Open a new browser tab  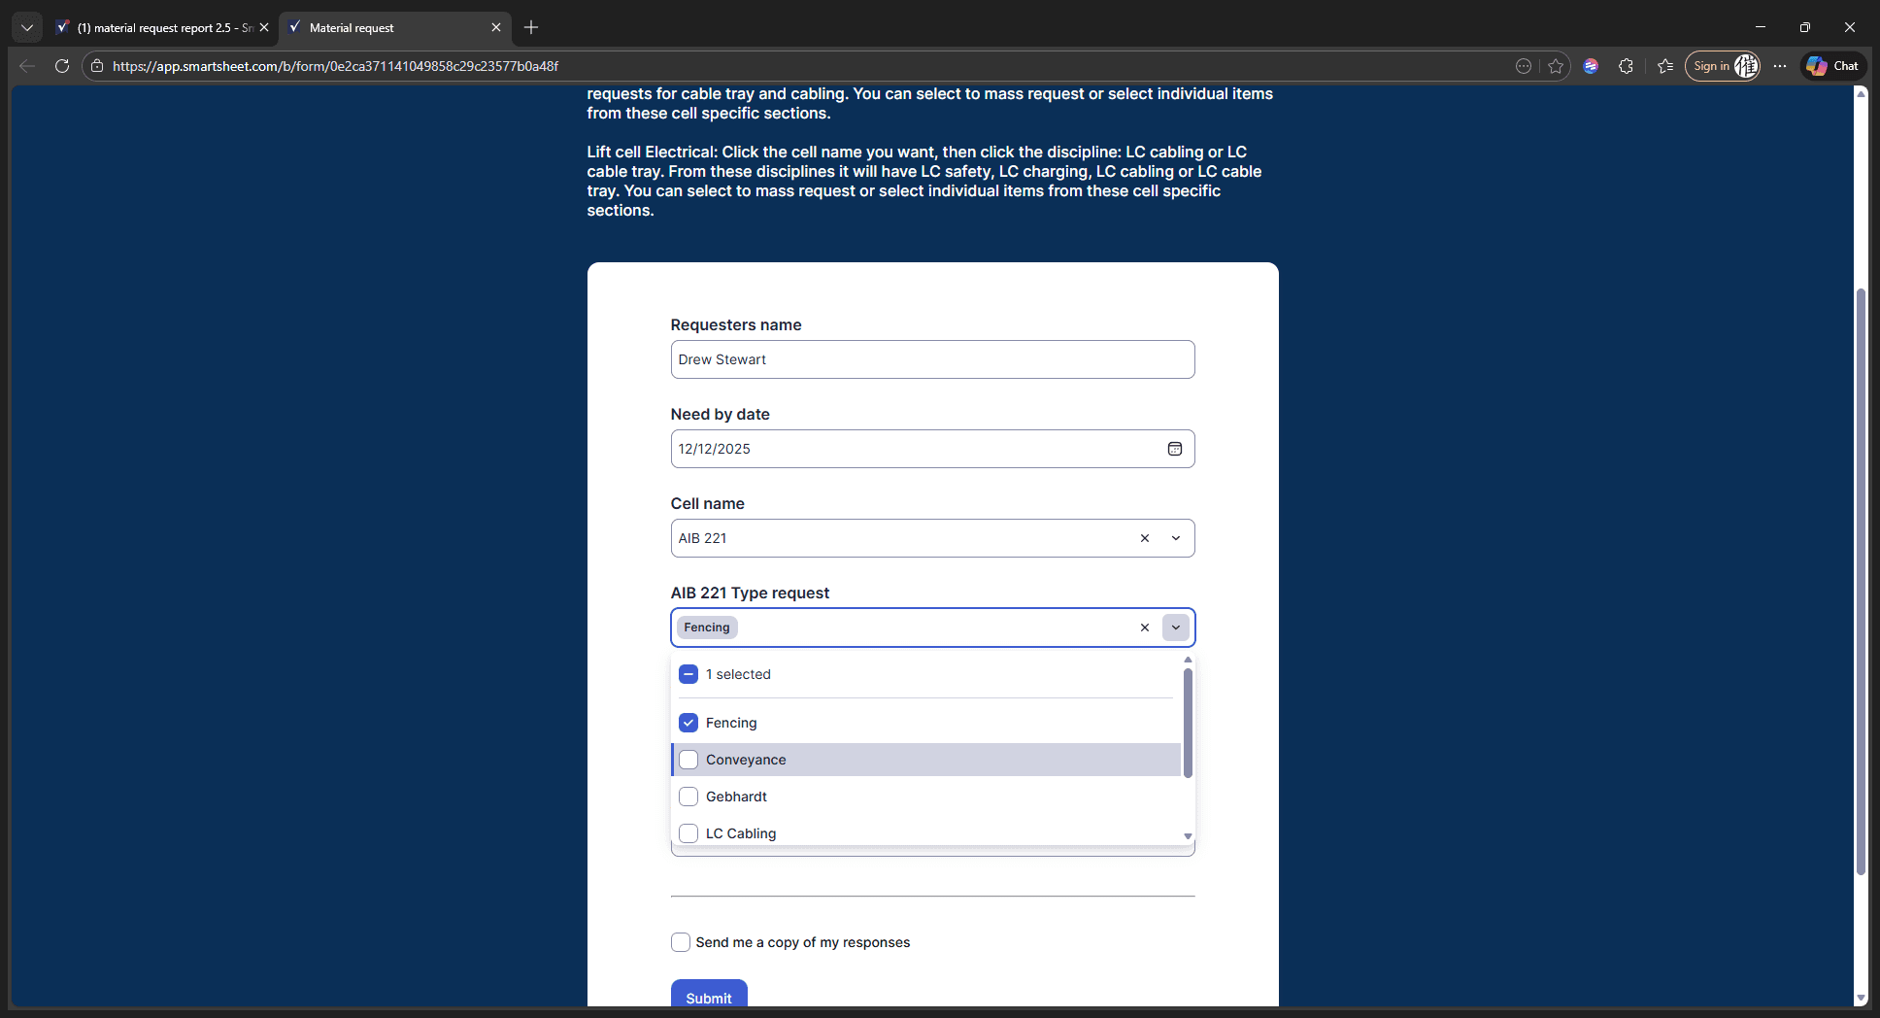(531, 27)
